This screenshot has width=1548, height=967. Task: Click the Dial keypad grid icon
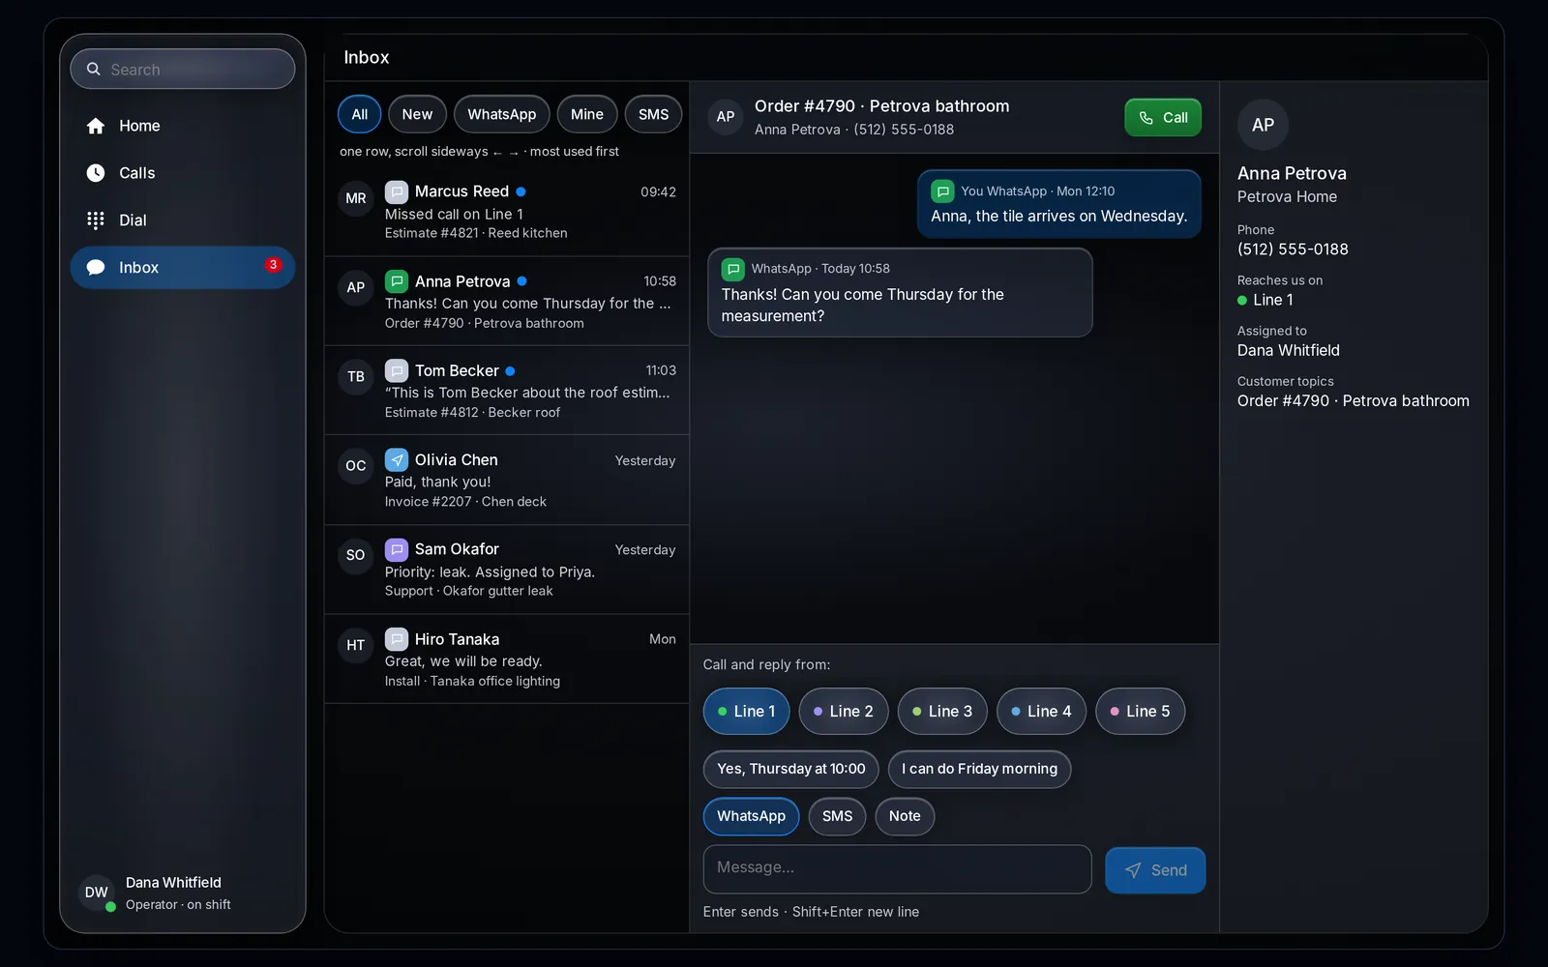(x=96, y=220)
